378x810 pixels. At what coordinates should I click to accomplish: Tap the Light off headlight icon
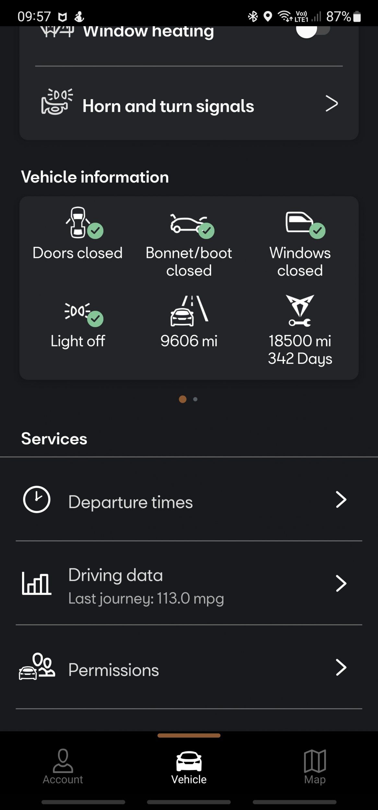78,311
